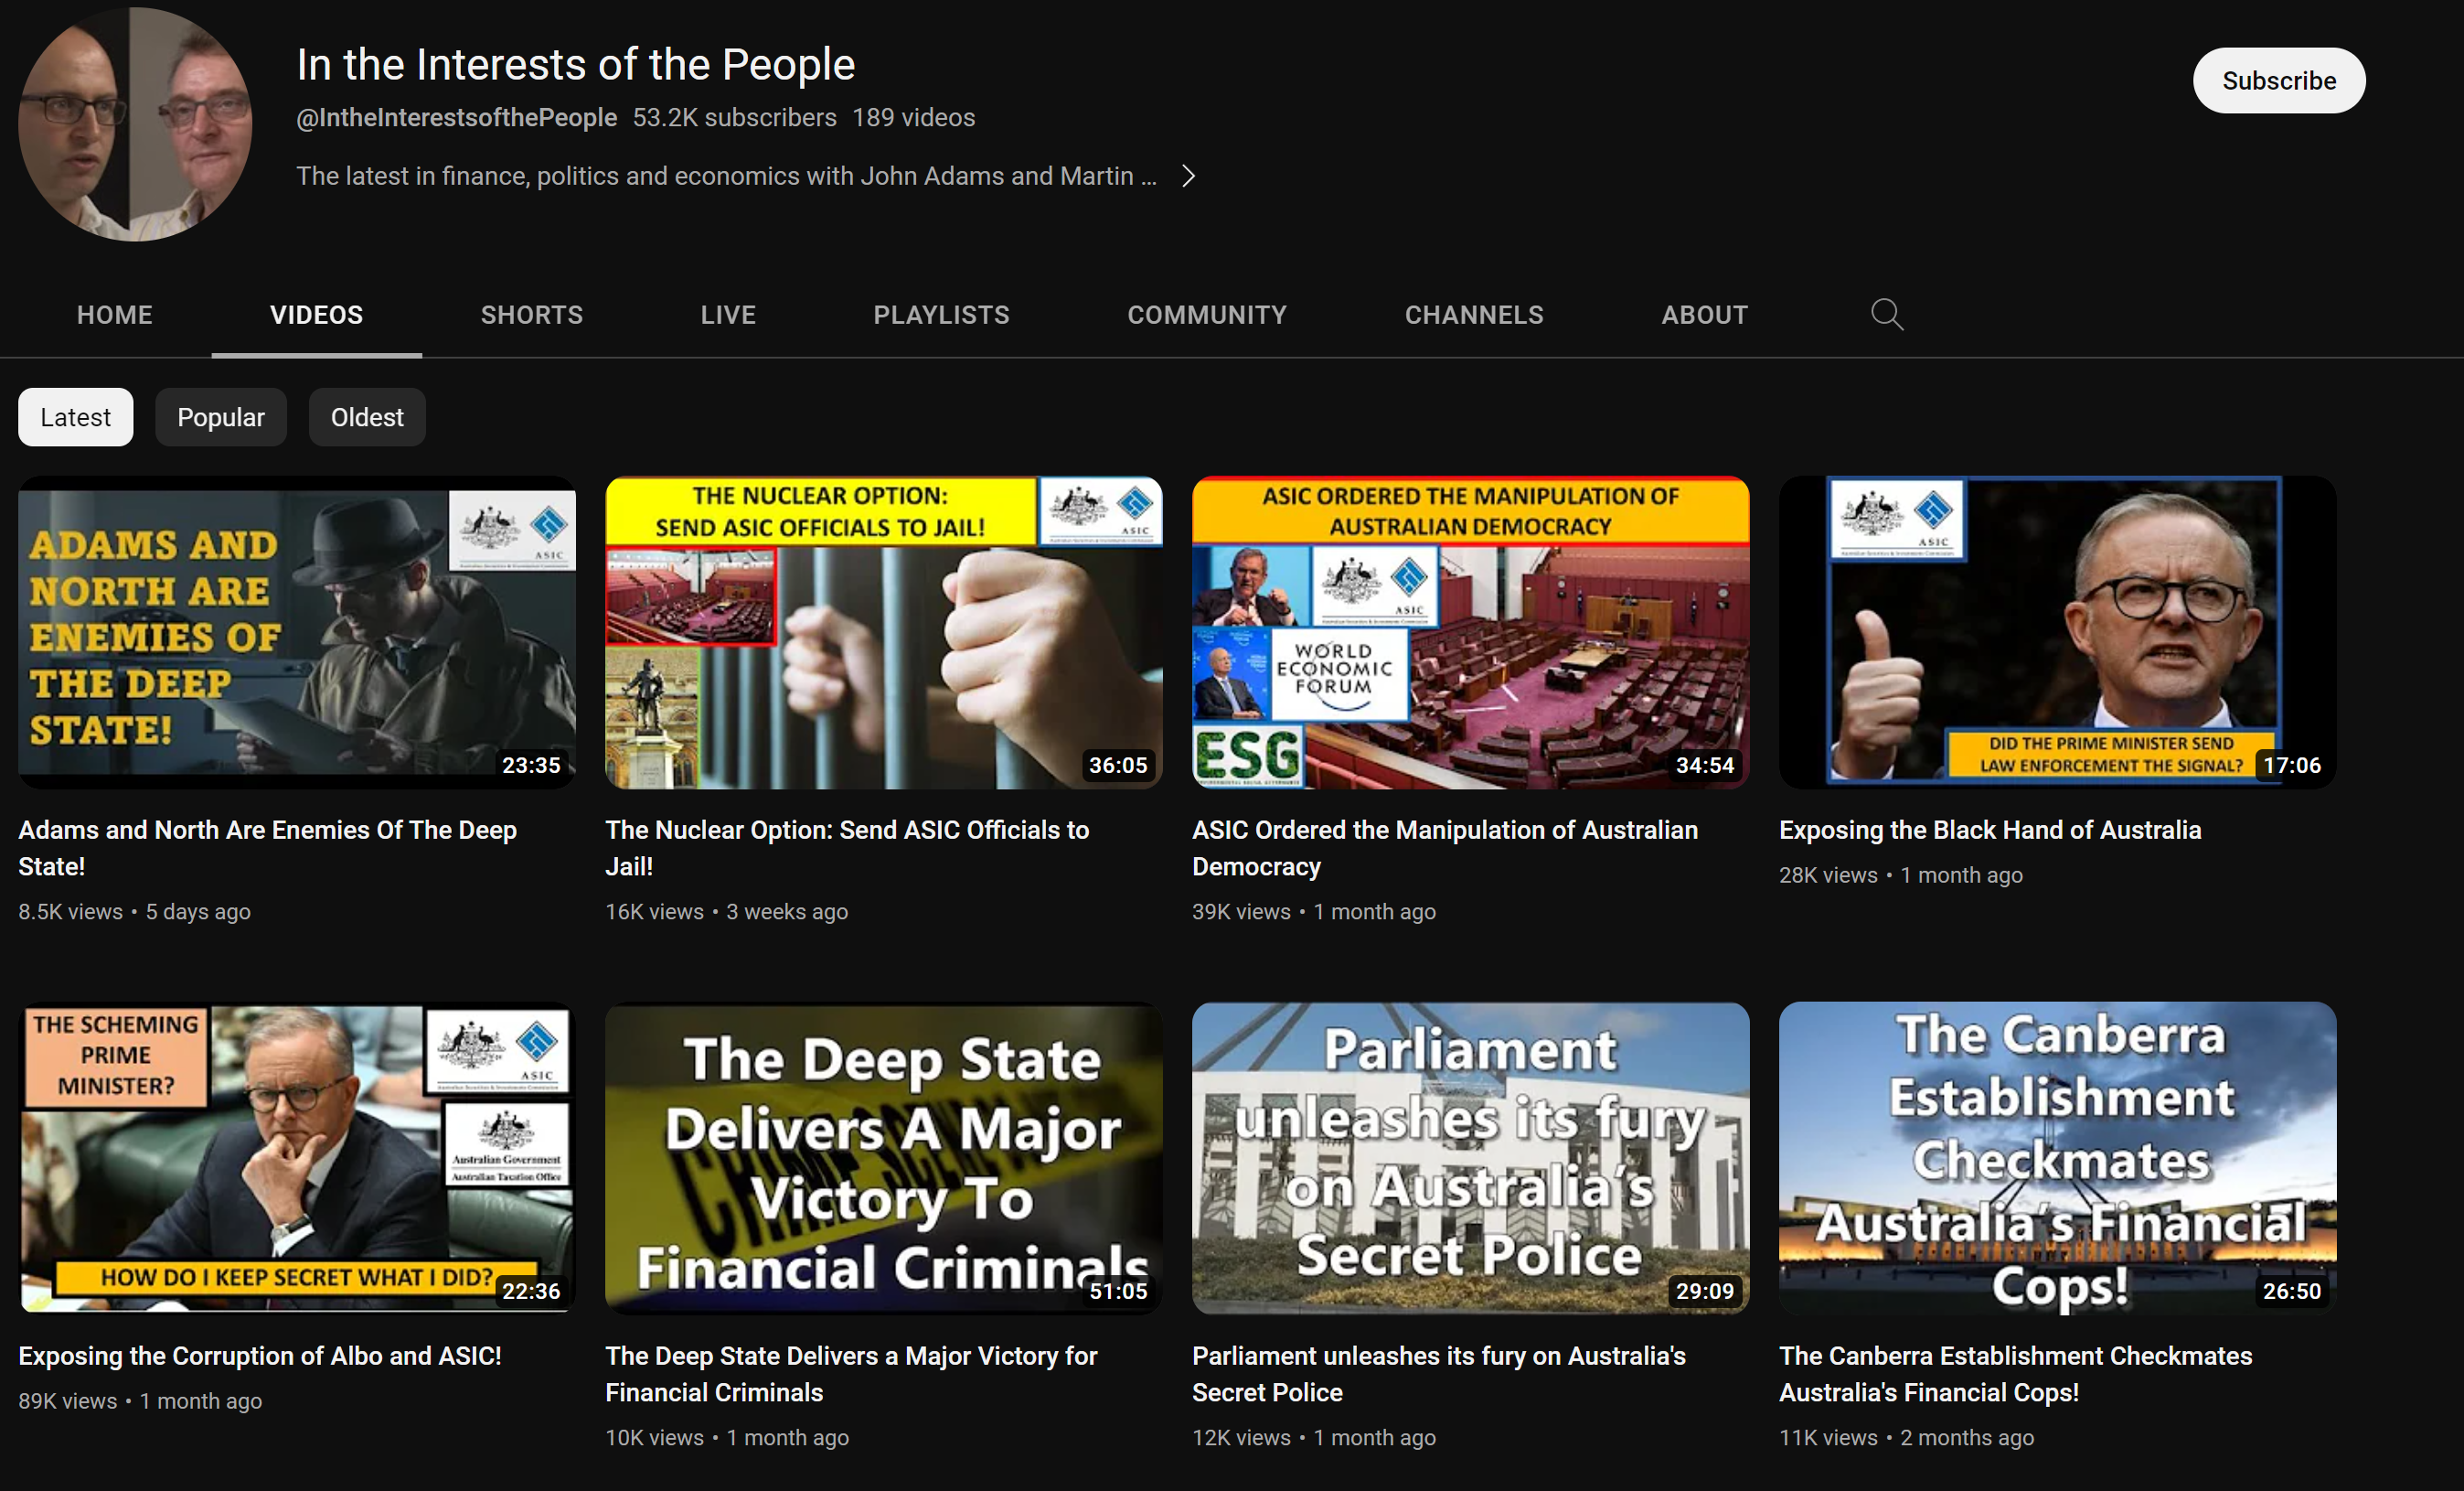Image resolution: width=2464 pixels, height=1491 pixels.
Task: Click the 17:06 duration badge
Action: point(2292,766)
